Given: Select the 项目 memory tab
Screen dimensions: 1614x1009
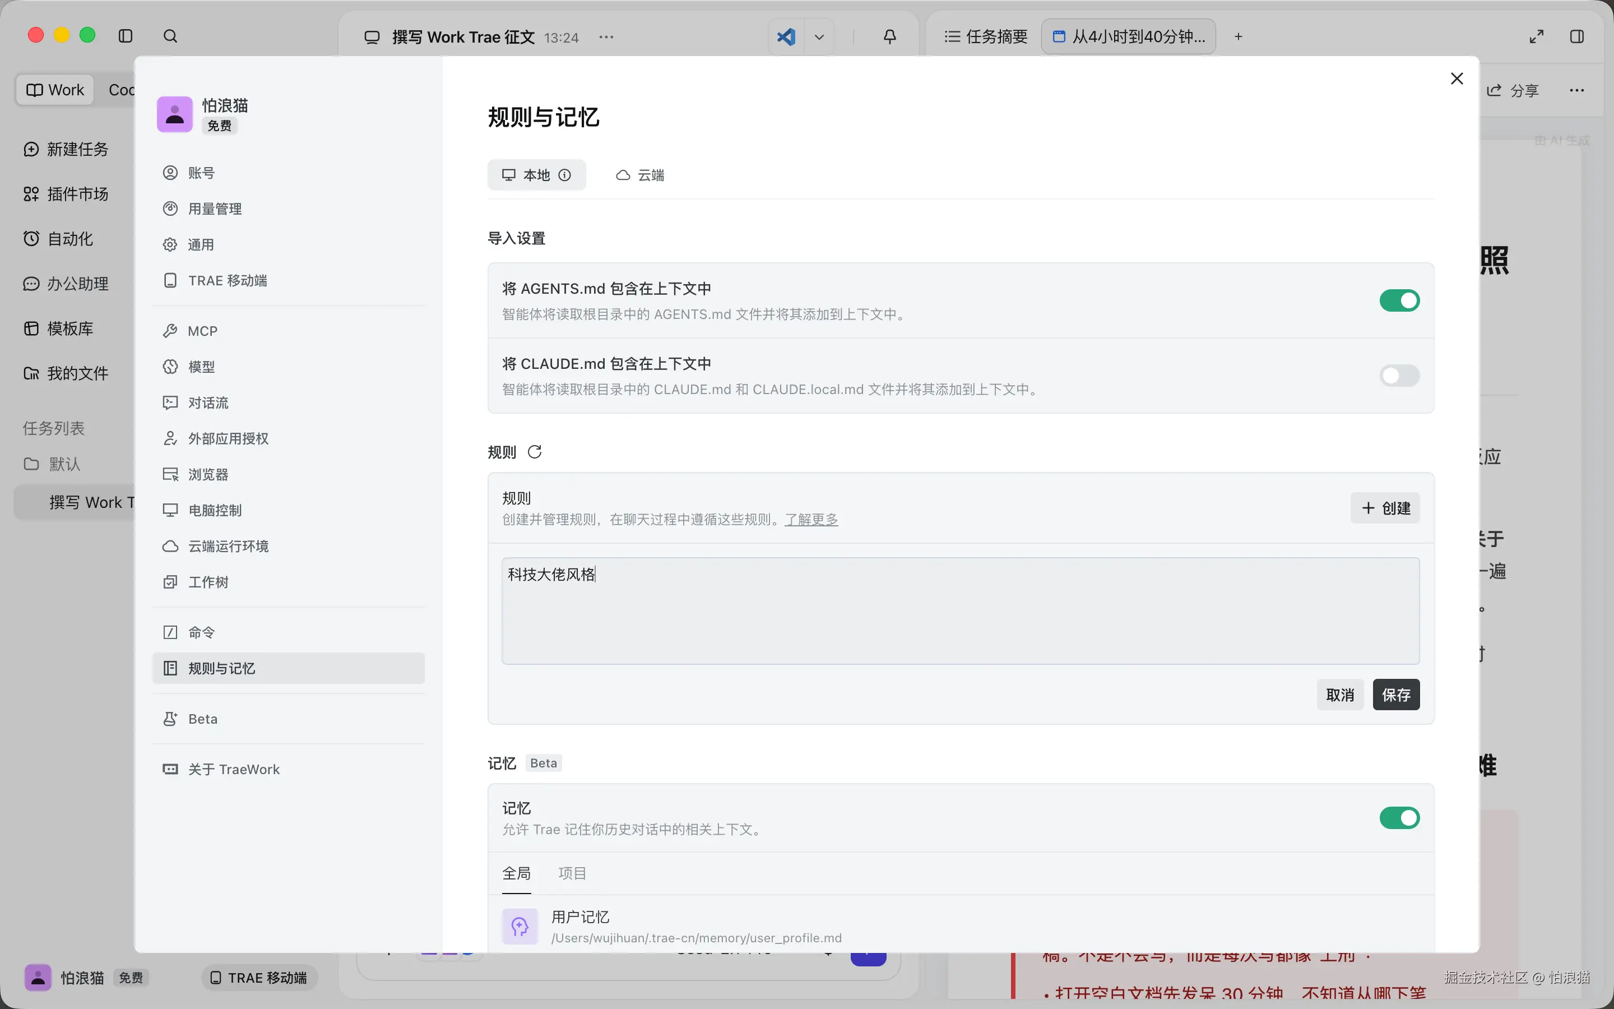Looking at the screenshot, I should pos(572,873).
